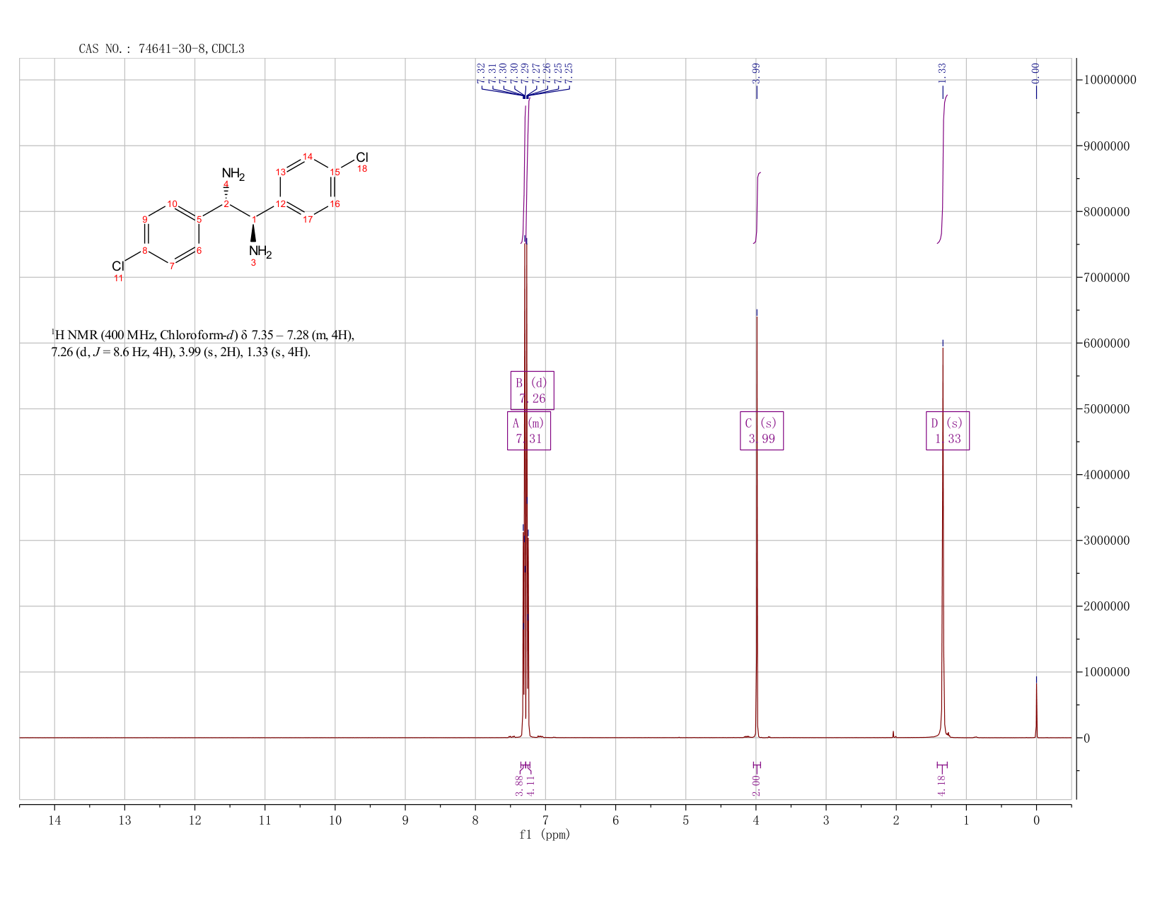The height and width of the screenshot is (901, 1167).
Task: Click the lower NH2 group labeled 3
Action: [260, 252]
